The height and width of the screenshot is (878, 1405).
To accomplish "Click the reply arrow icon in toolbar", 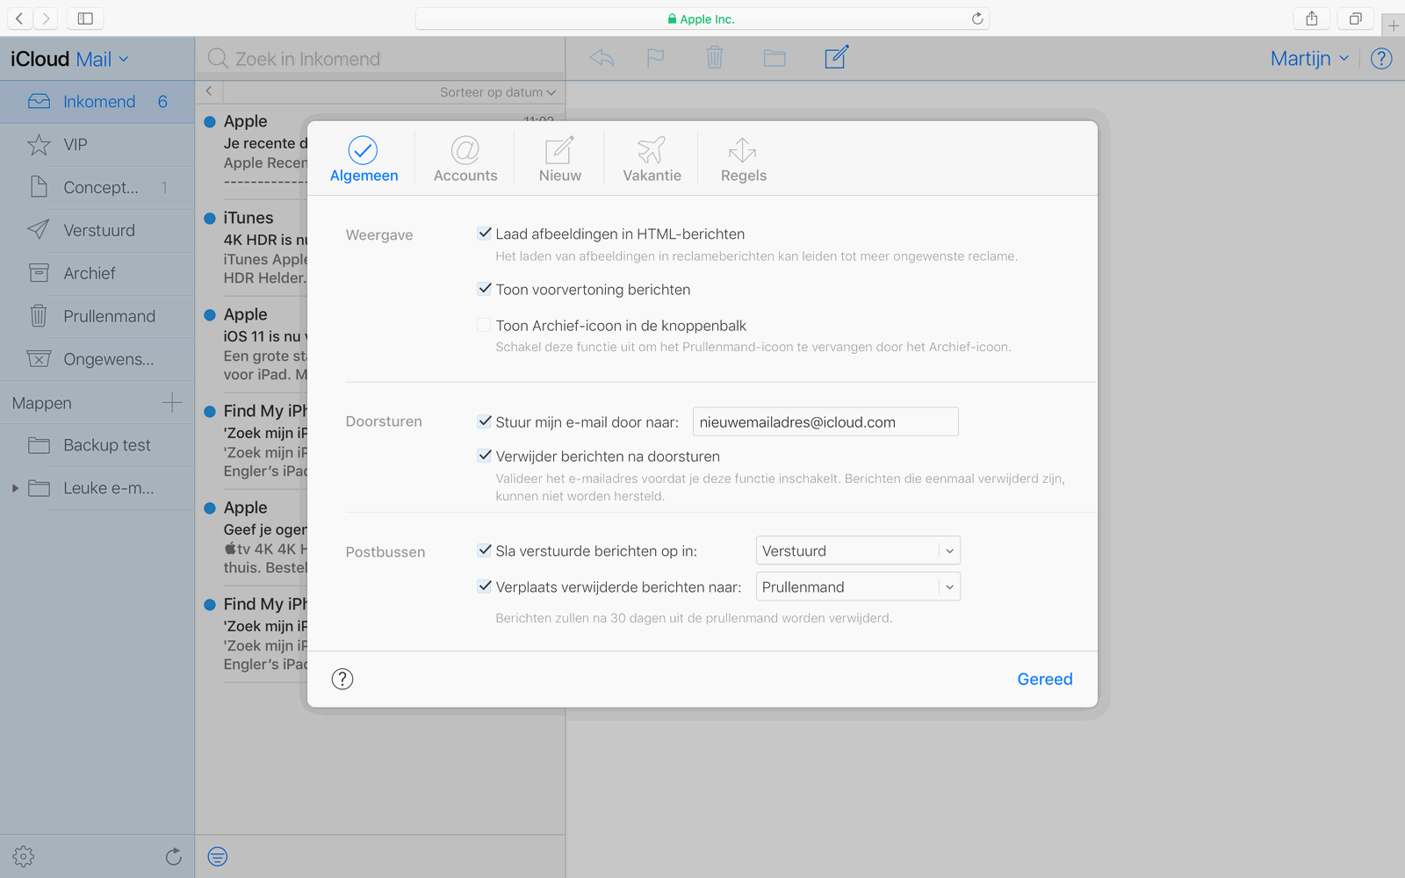I will [602, 58].
